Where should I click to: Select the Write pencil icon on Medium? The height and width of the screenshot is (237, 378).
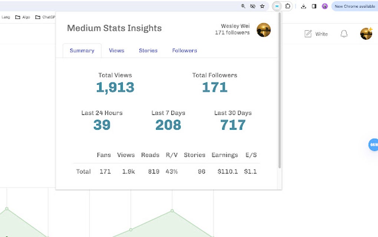(x=308, y=33)
